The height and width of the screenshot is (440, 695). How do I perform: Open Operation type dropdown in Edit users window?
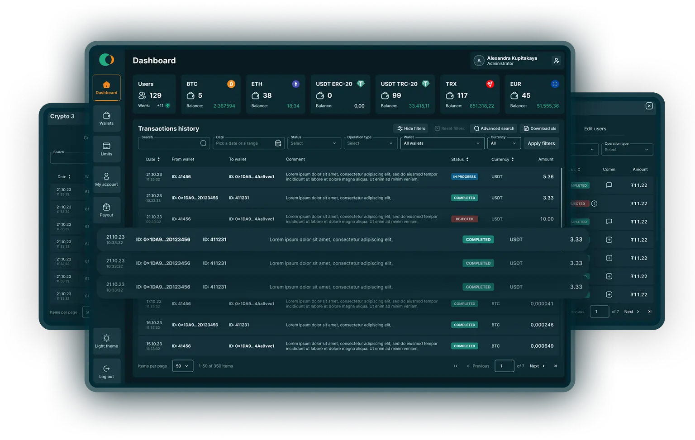(x=627, y=150)
